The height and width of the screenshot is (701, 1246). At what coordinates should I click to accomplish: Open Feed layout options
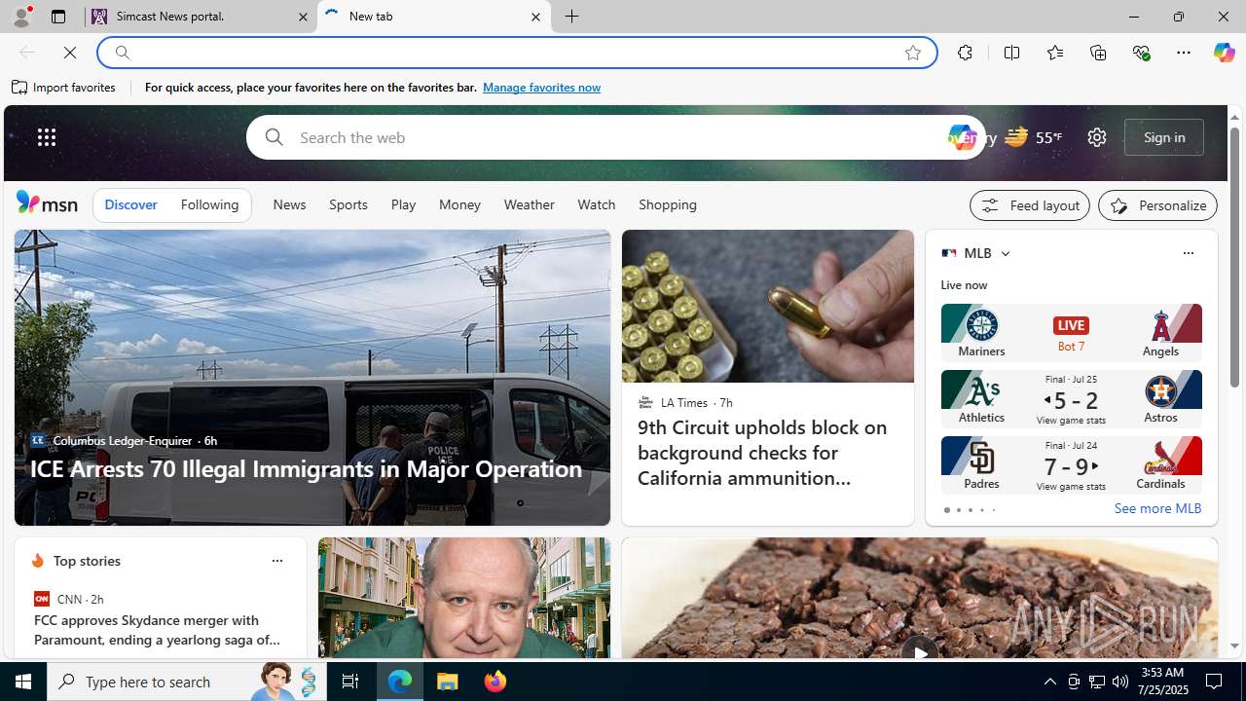point(1030,205)
